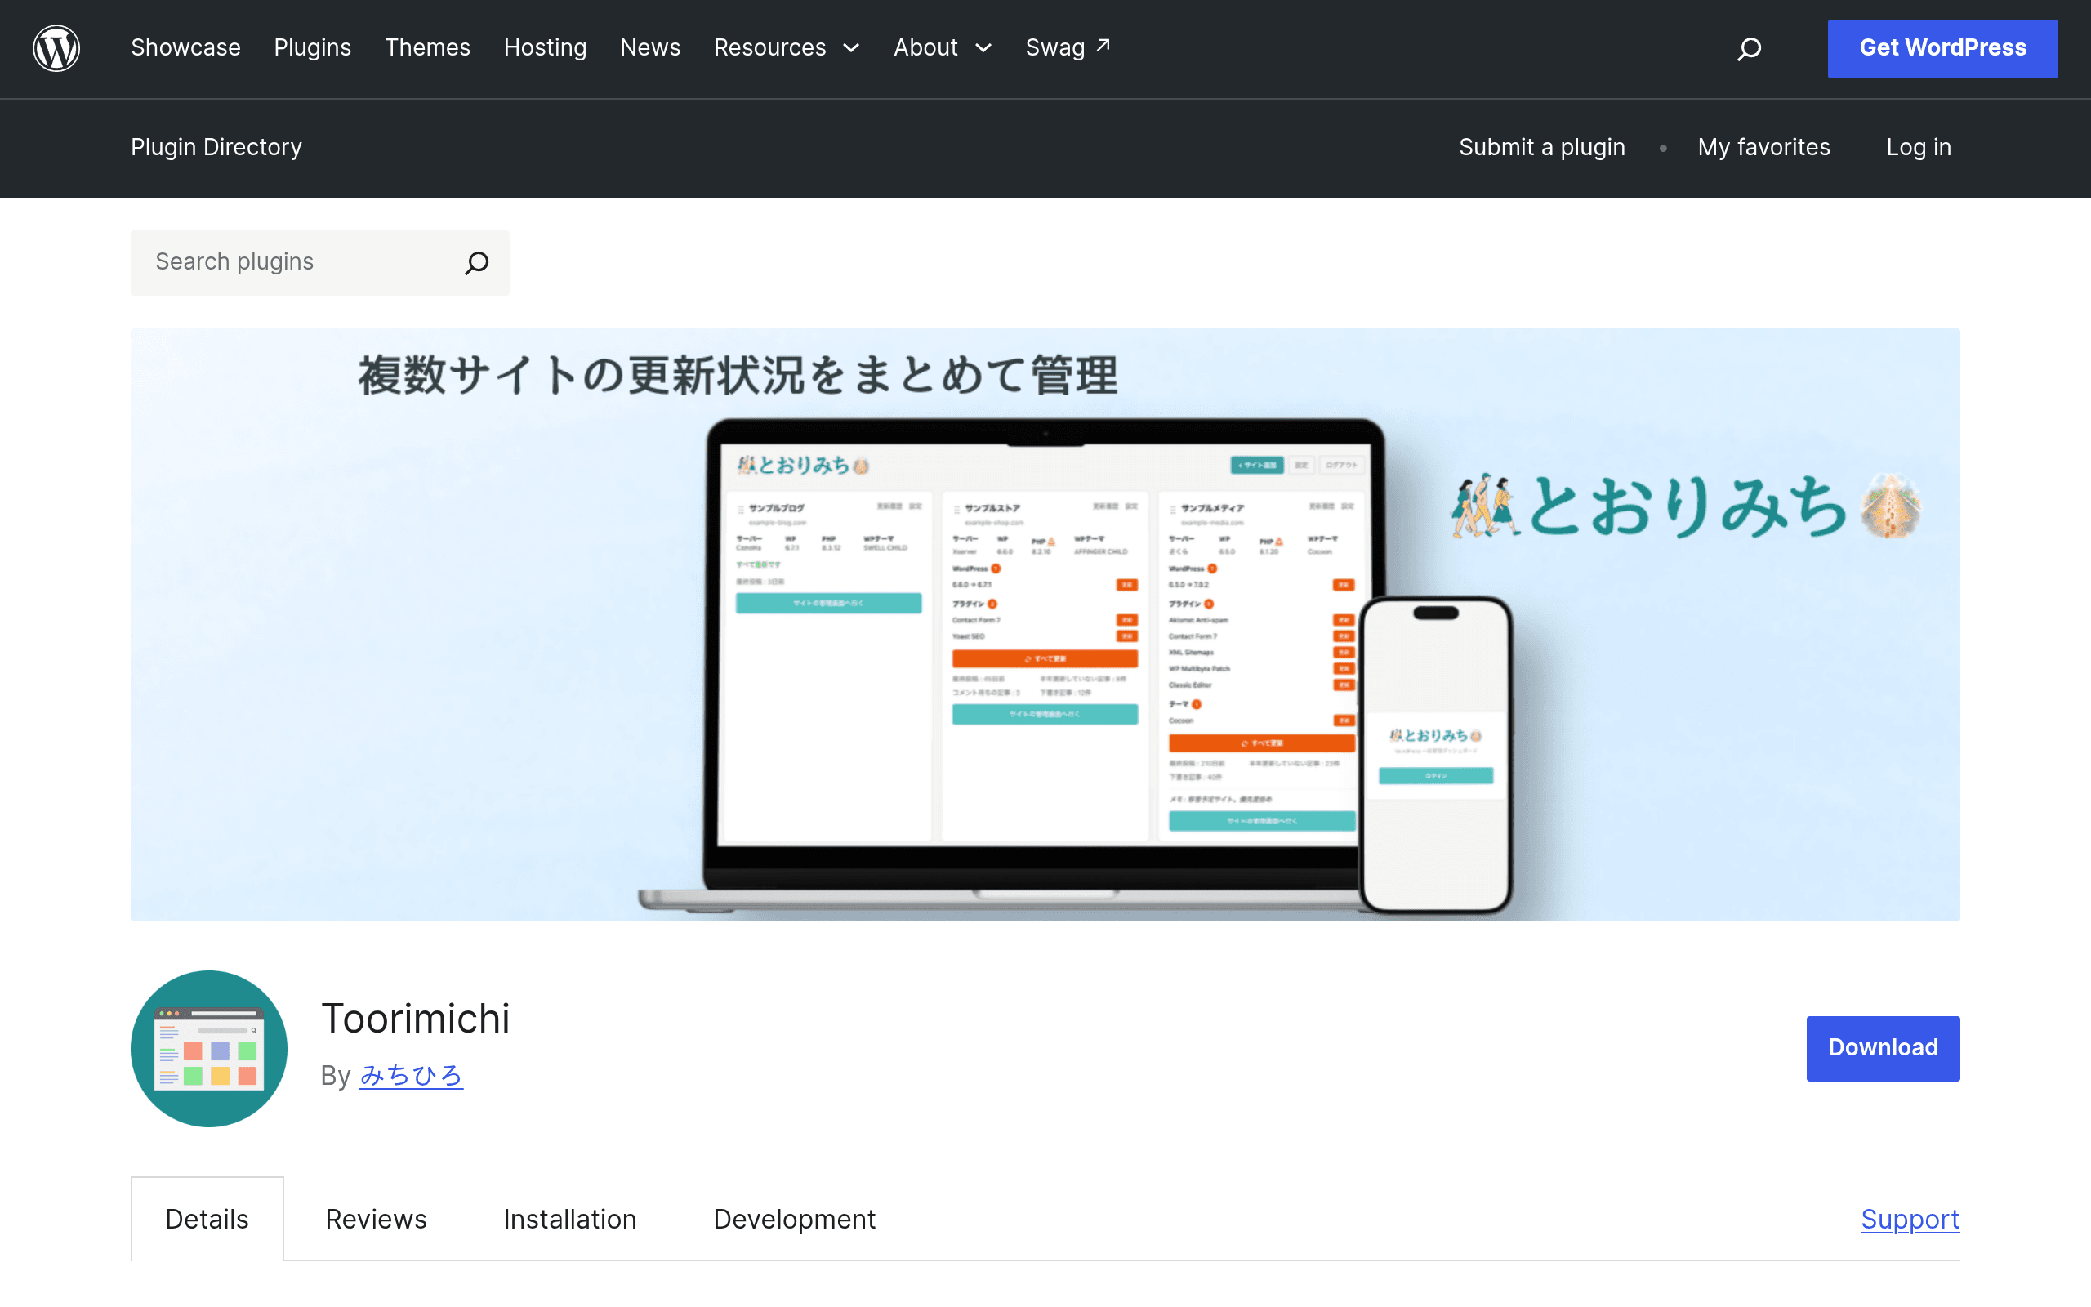Expand the About dropdown menu
Viewport: 2091px width, 1307px height.
point(943,47)
